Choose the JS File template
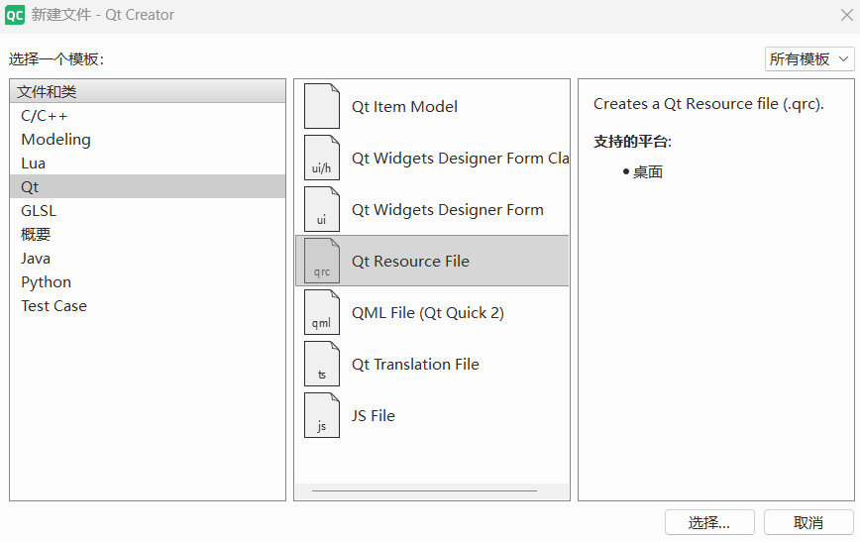Image resolution: width=860 pixels, height=542 pixels. [x=432, y=415]
